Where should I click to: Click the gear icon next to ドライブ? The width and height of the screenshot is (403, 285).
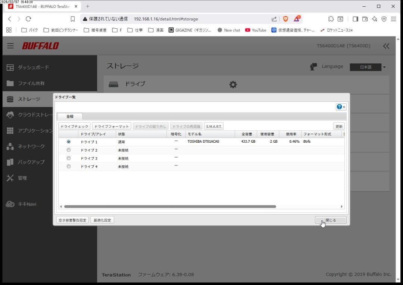tap(233, 85)
